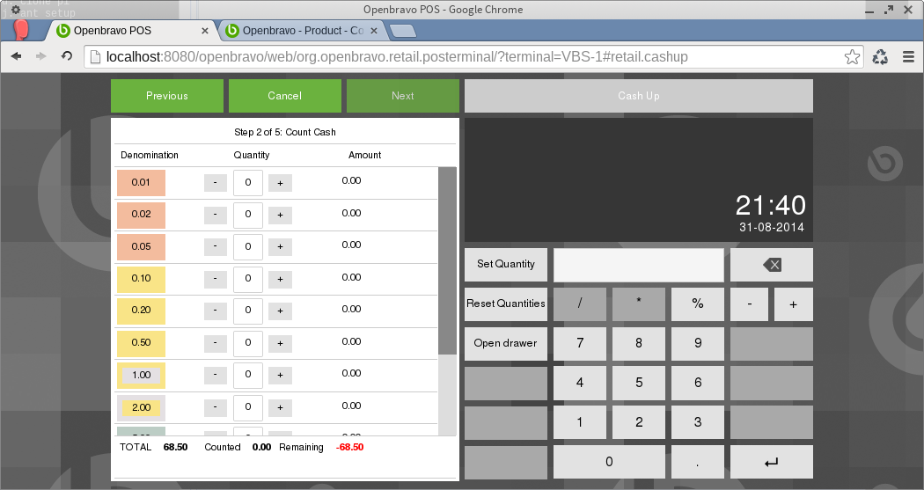Decrease quantity for 0.01 denomination

[215, 183]
